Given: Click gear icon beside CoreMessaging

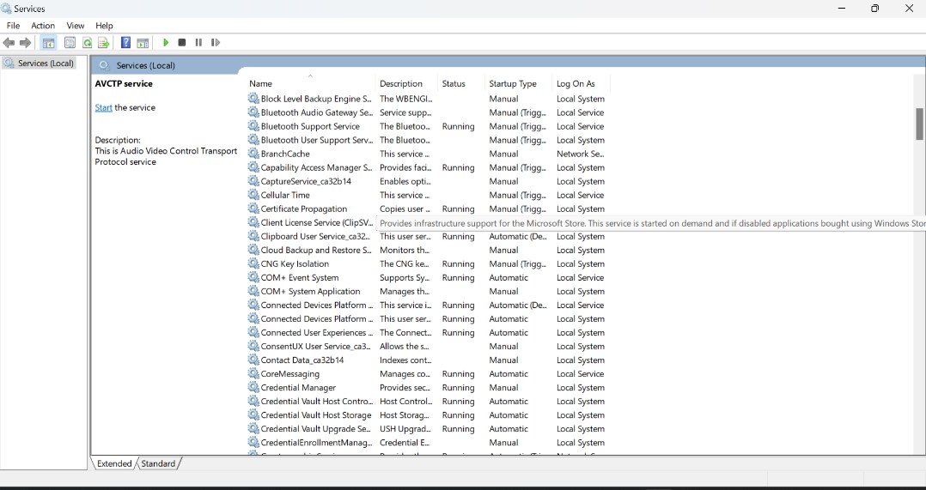Looking at the screenshot, I should point(253,374).
